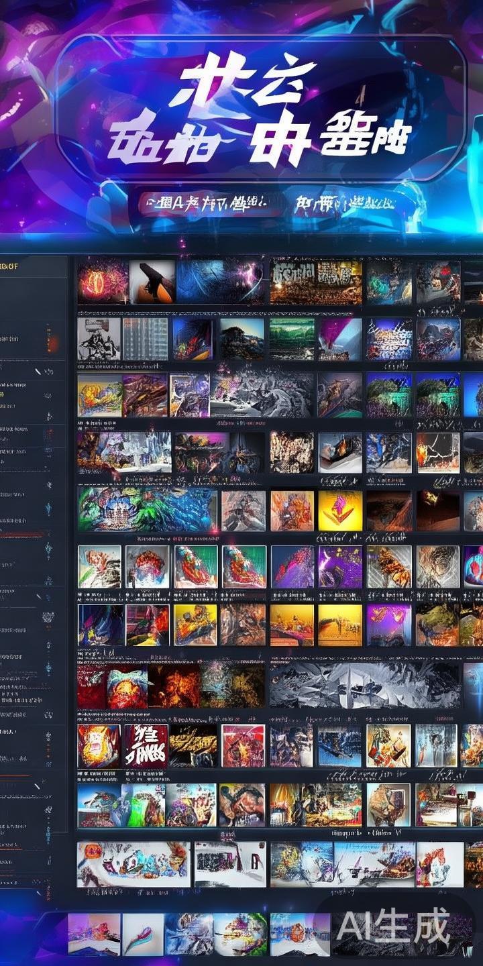
Task: Click the red glowing icon in the left sidebar
Action: pos(52,342)
